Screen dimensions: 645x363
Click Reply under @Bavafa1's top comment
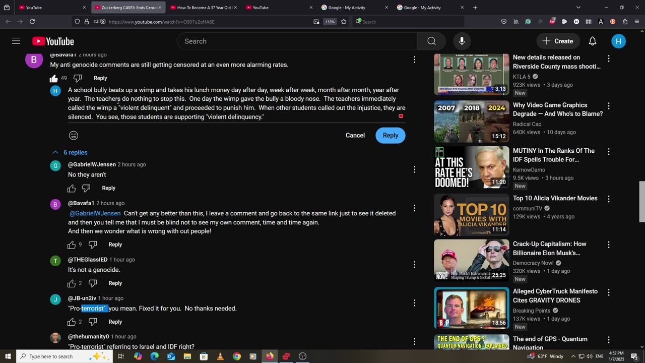pos(100,78)
